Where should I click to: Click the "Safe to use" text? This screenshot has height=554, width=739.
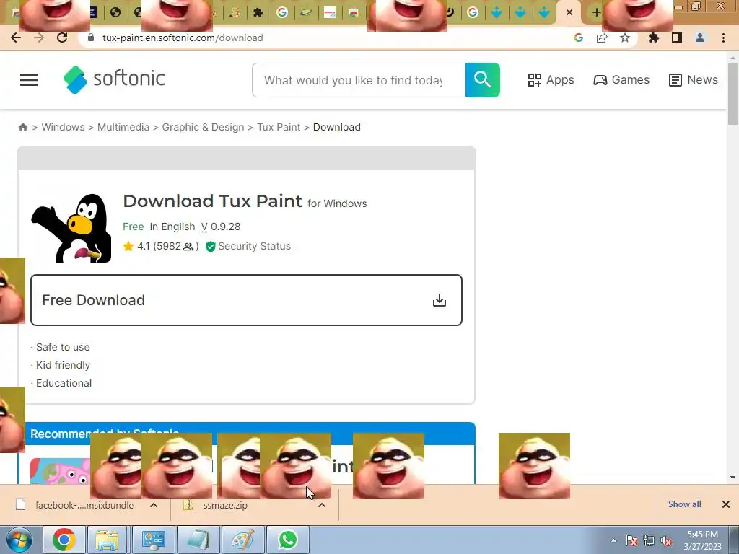click(63, 347)
